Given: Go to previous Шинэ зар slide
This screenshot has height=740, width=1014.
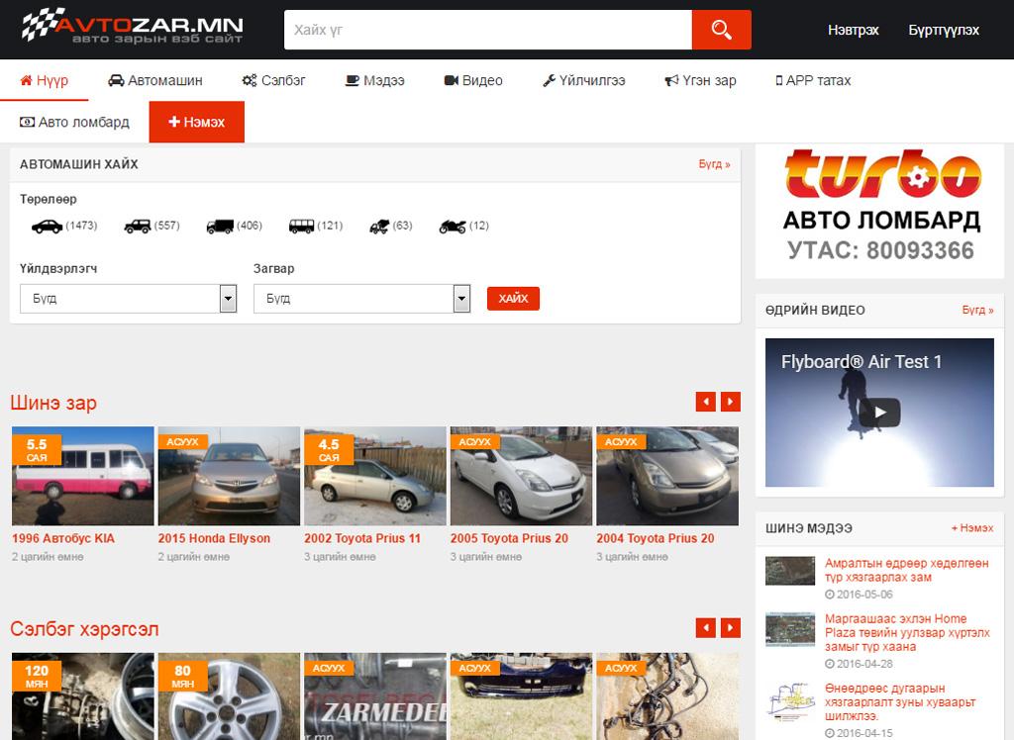Looking at the screenshot, I should click(x=705, y=402).
